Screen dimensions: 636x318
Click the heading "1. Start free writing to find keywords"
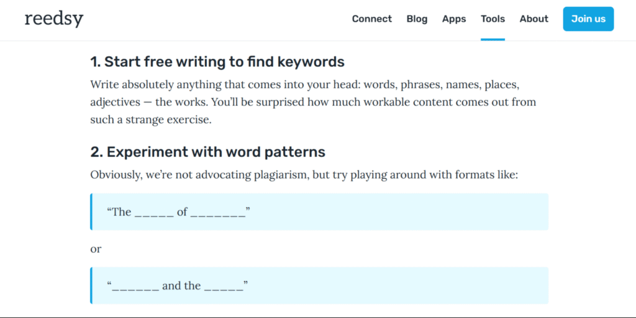tap(217, 61)
